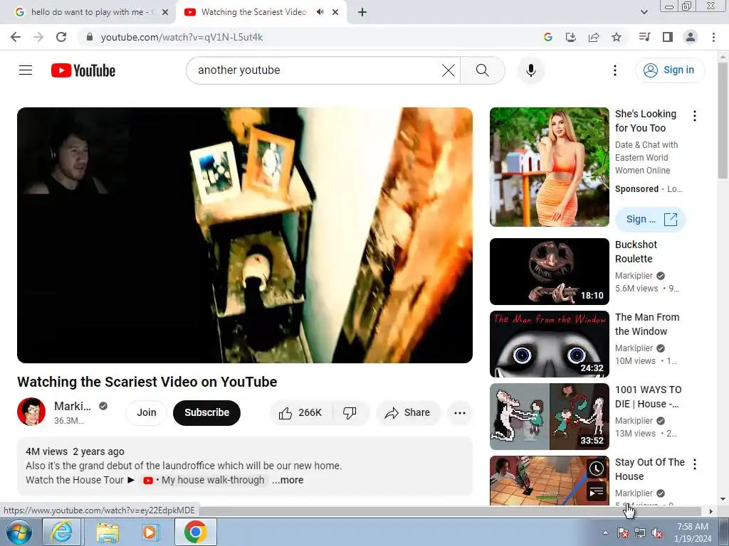
Task: Start voice search with the microphone icon
Action: coord(530,70)
